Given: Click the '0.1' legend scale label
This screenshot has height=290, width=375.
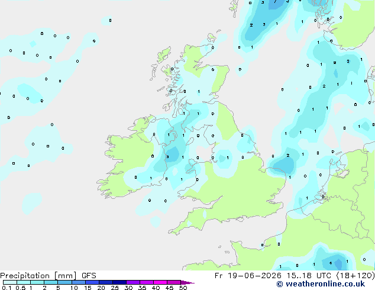Looking at the screenshot, I should click(7, 288).
